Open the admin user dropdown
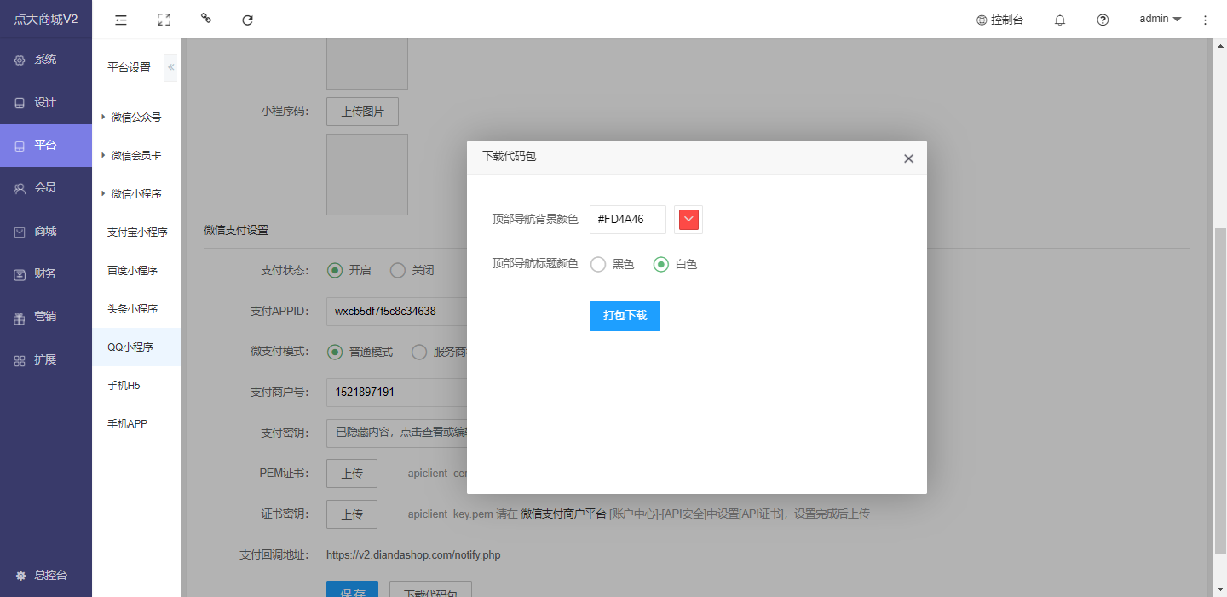The image size is (1227, 597). point(1160,19)
